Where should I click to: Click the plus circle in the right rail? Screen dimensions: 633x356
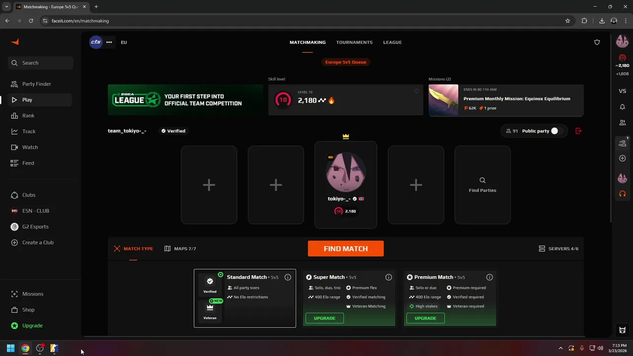pyautogui.click(x=622, y=158)
